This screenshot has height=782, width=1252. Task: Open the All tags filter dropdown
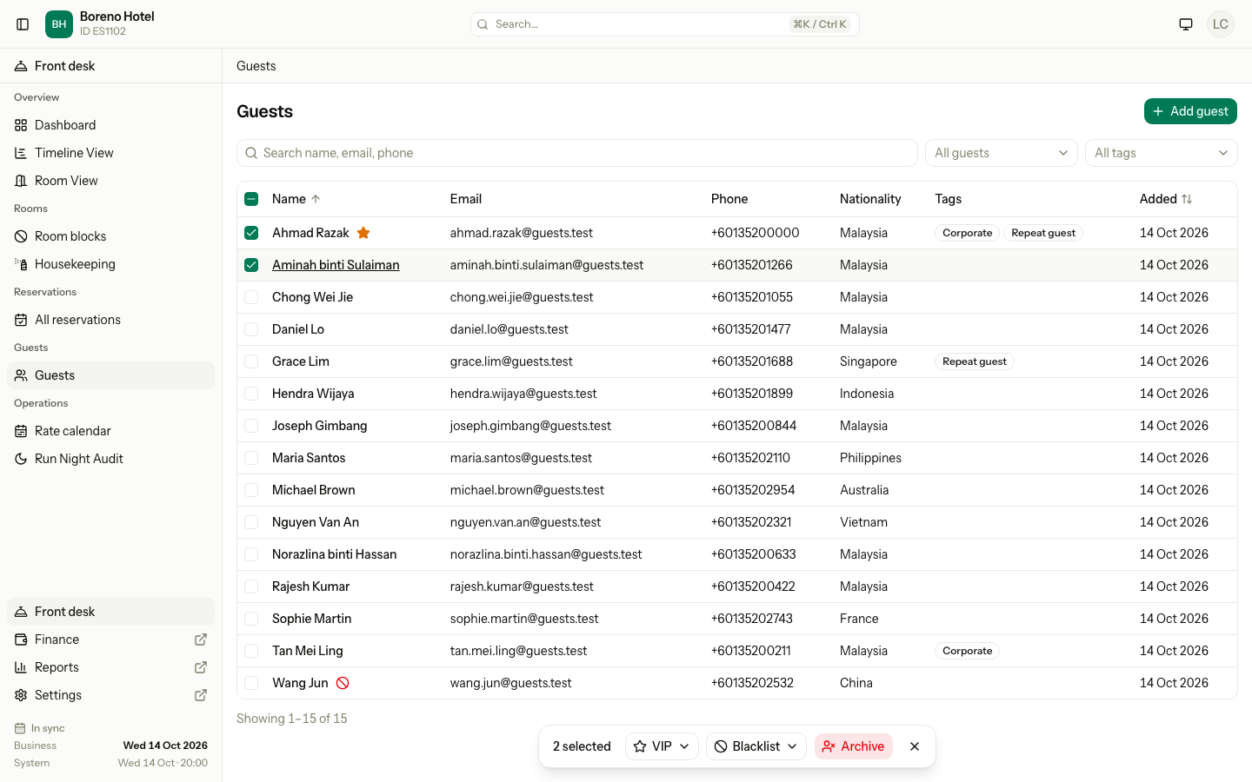click(x=1162, y=153)
